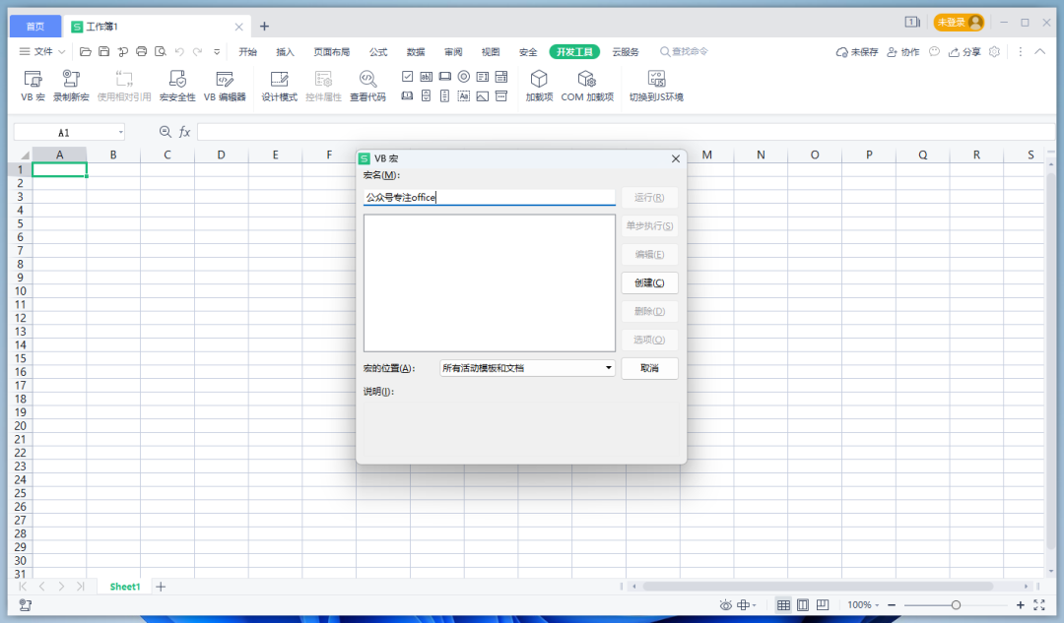Click the 协作 collaborate button
1064x623 pixels.
click(903, 51)
